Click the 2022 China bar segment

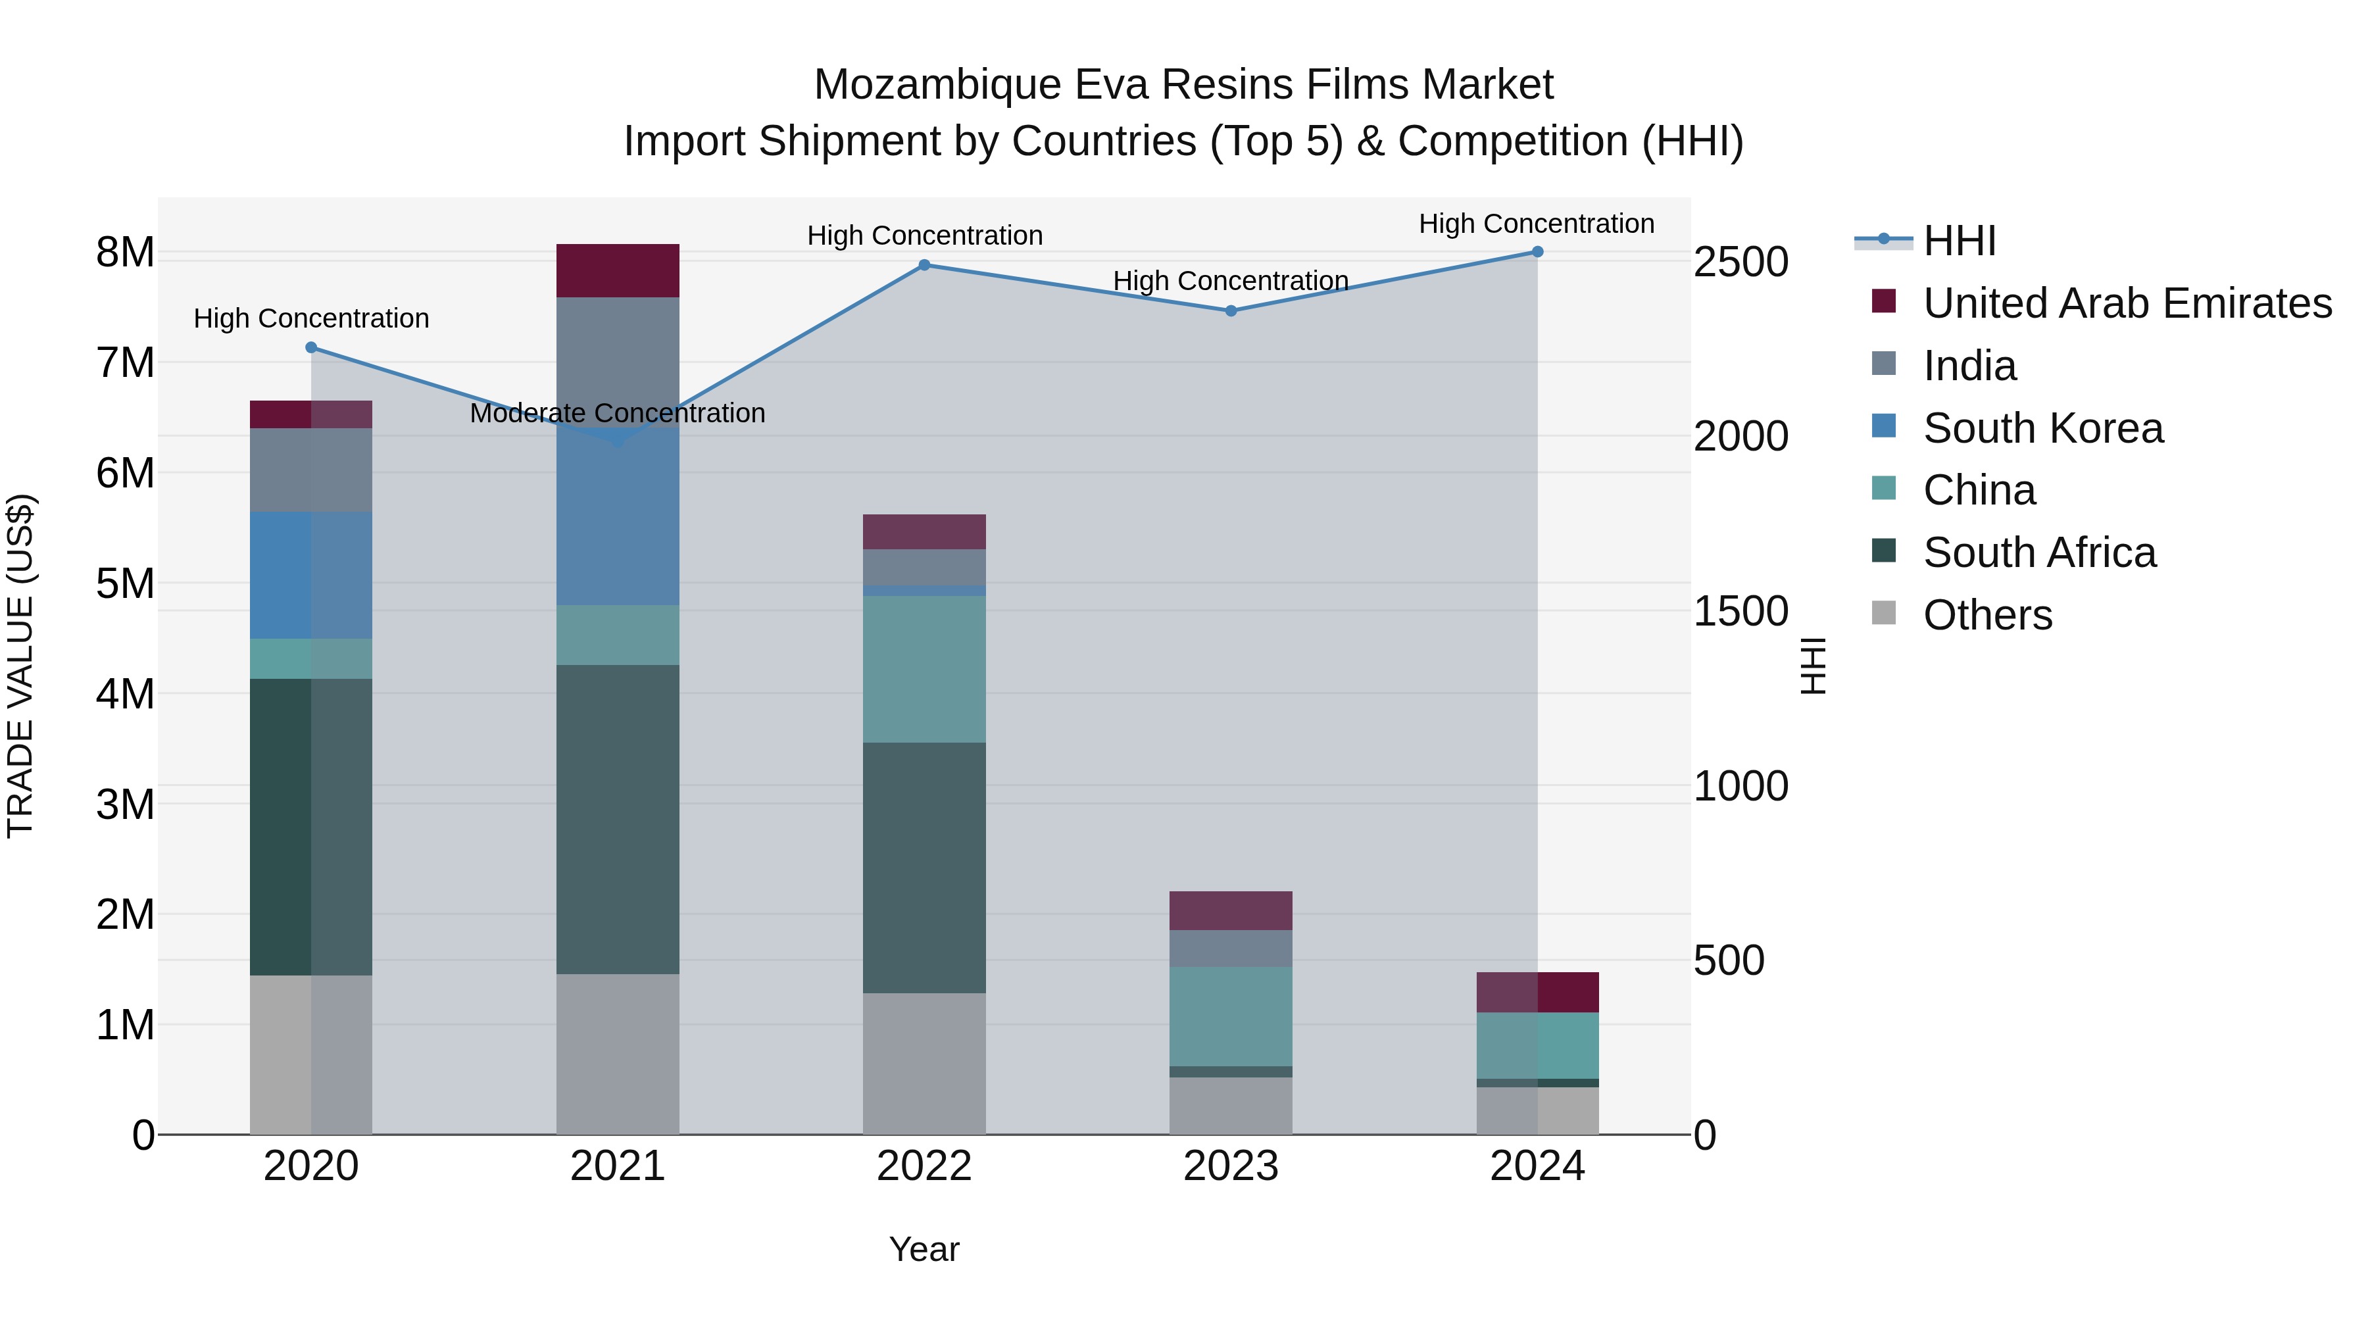pos(925,669)
